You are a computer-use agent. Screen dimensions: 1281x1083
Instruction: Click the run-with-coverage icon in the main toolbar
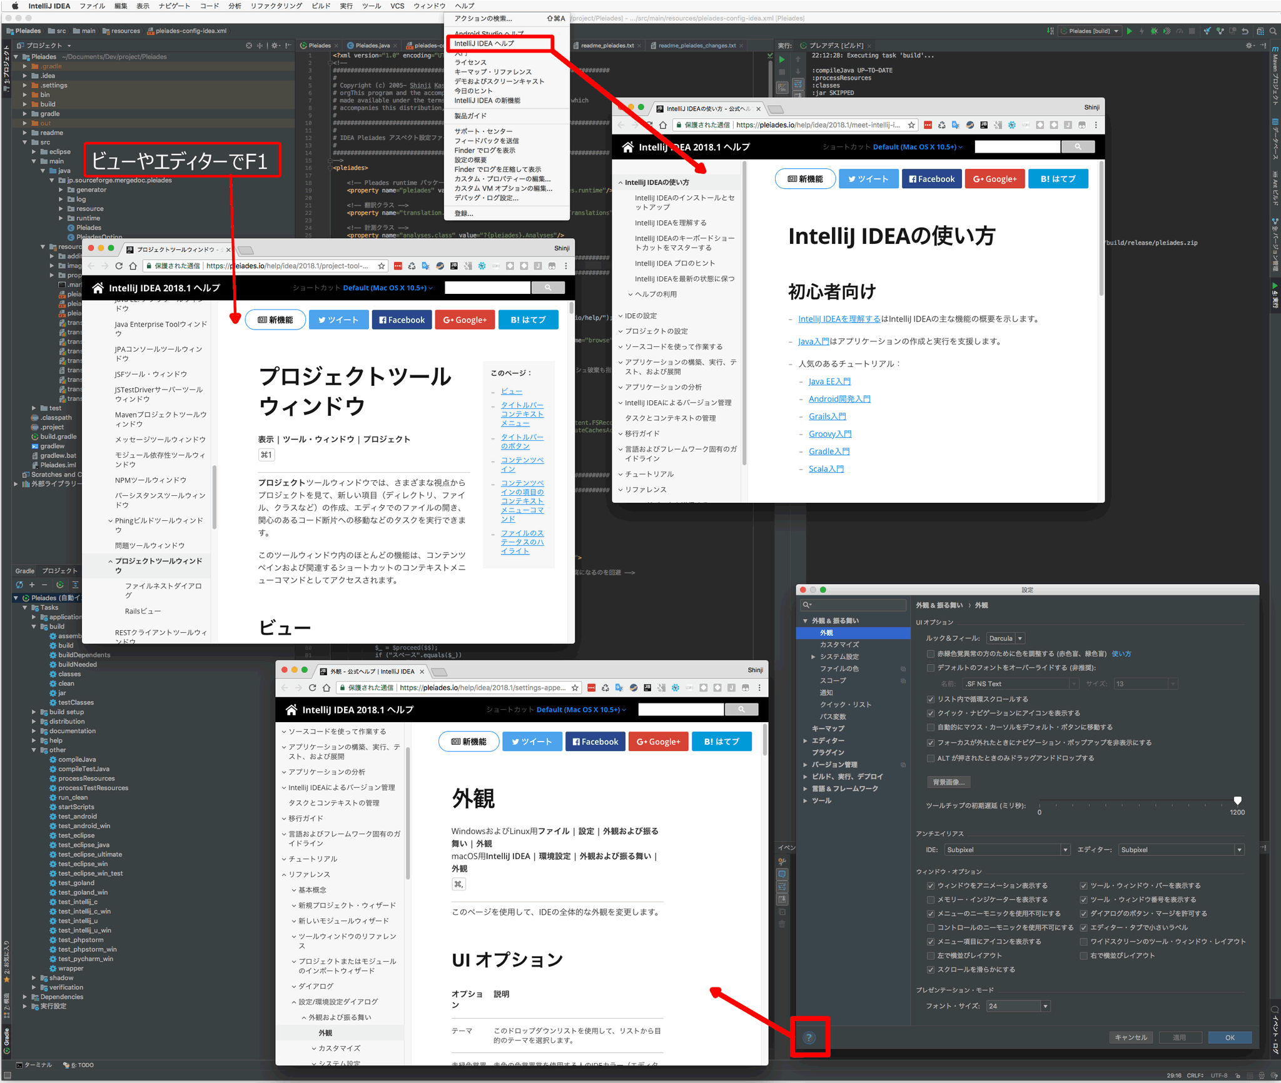[x=1167, y=31]
